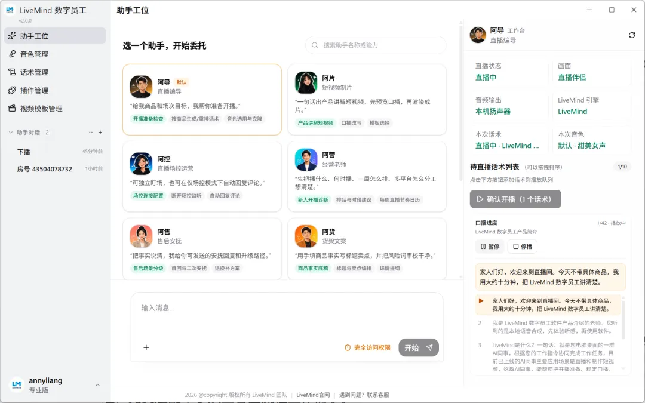
Task: Click the LiveMind logo icon in the title bar
Action: pyautogui.click(x=10, y=10)
